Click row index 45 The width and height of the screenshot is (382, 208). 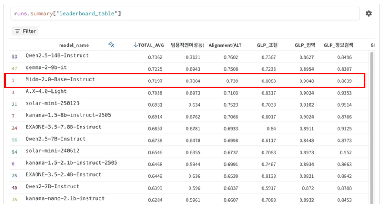14,187
